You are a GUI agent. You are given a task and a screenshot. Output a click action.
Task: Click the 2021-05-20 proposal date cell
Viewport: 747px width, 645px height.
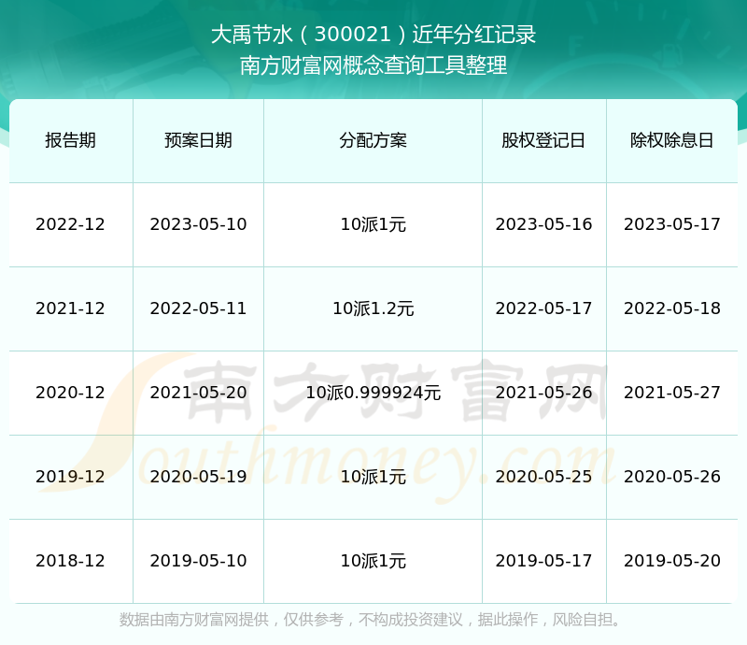[198, 393]
